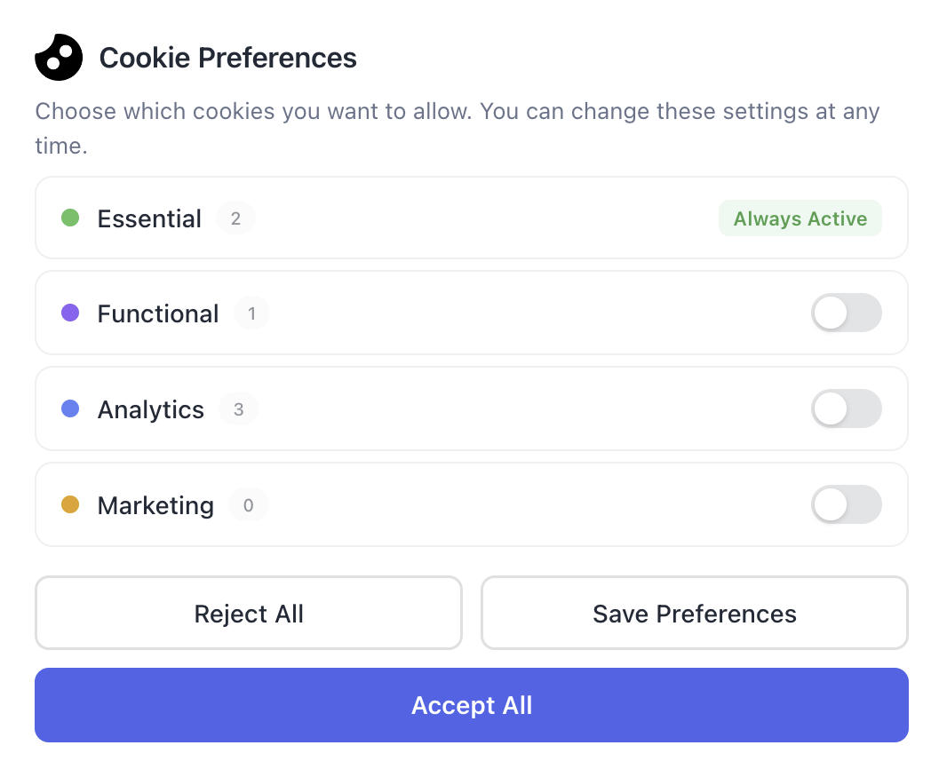
Task: Click the cookie logo icon
Action: coord(59,57)
